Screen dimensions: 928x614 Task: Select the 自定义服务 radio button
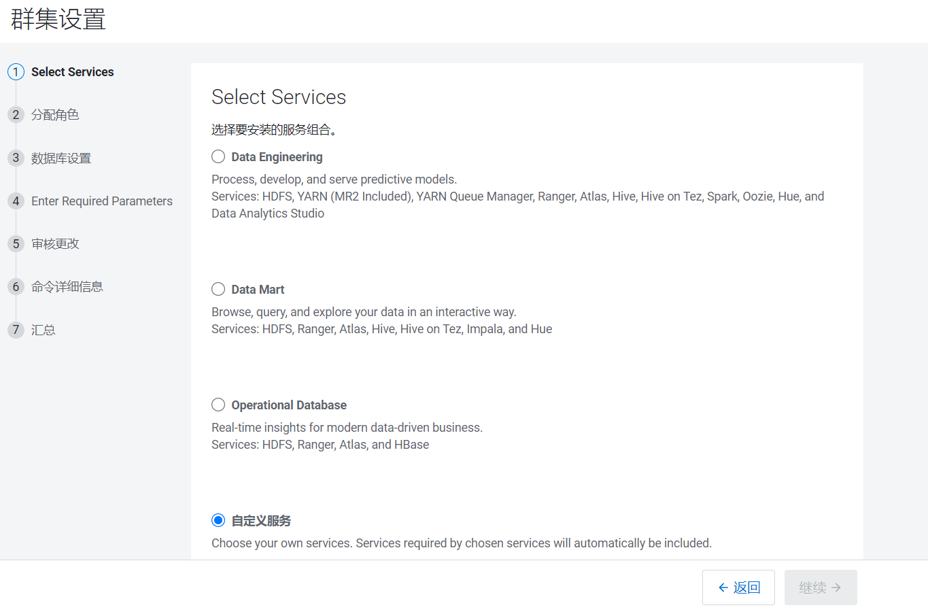coord(218,521)
